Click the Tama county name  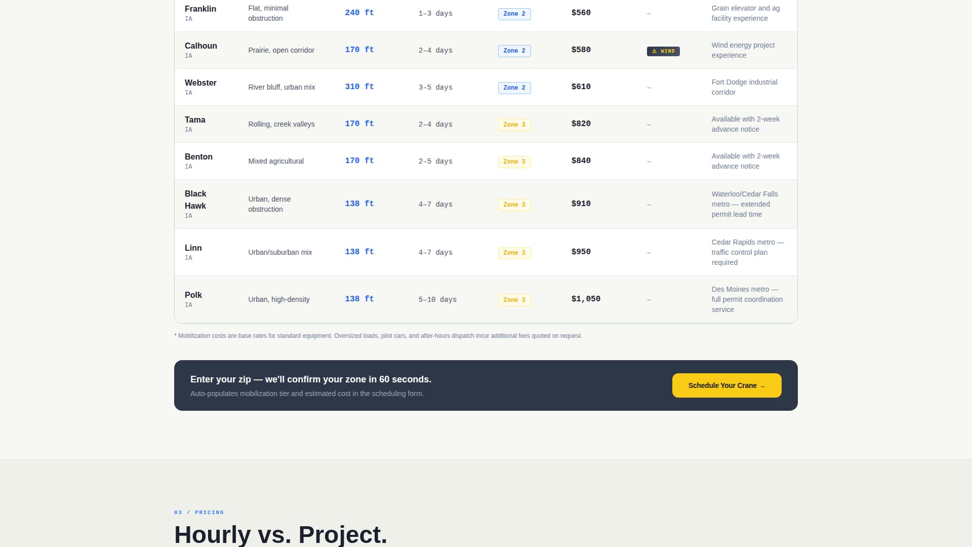pos(195,120)
